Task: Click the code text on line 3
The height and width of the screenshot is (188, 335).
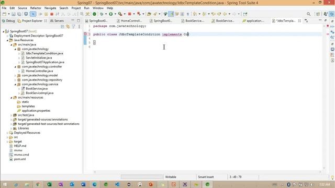Action: tap(141, 34)
